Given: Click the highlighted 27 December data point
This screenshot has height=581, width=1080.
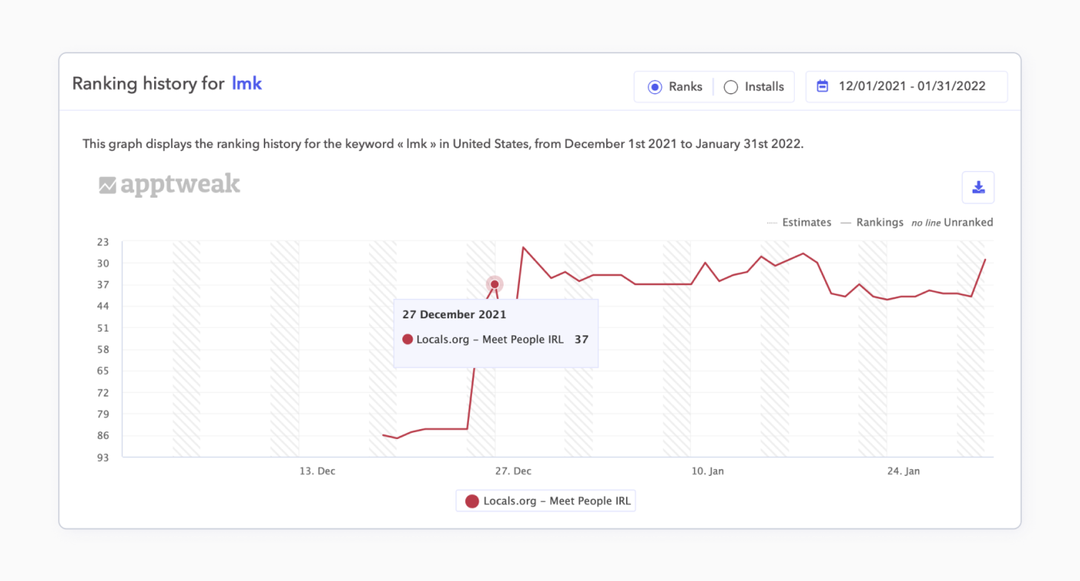Looking at the screenshot, I should (495, 284).
